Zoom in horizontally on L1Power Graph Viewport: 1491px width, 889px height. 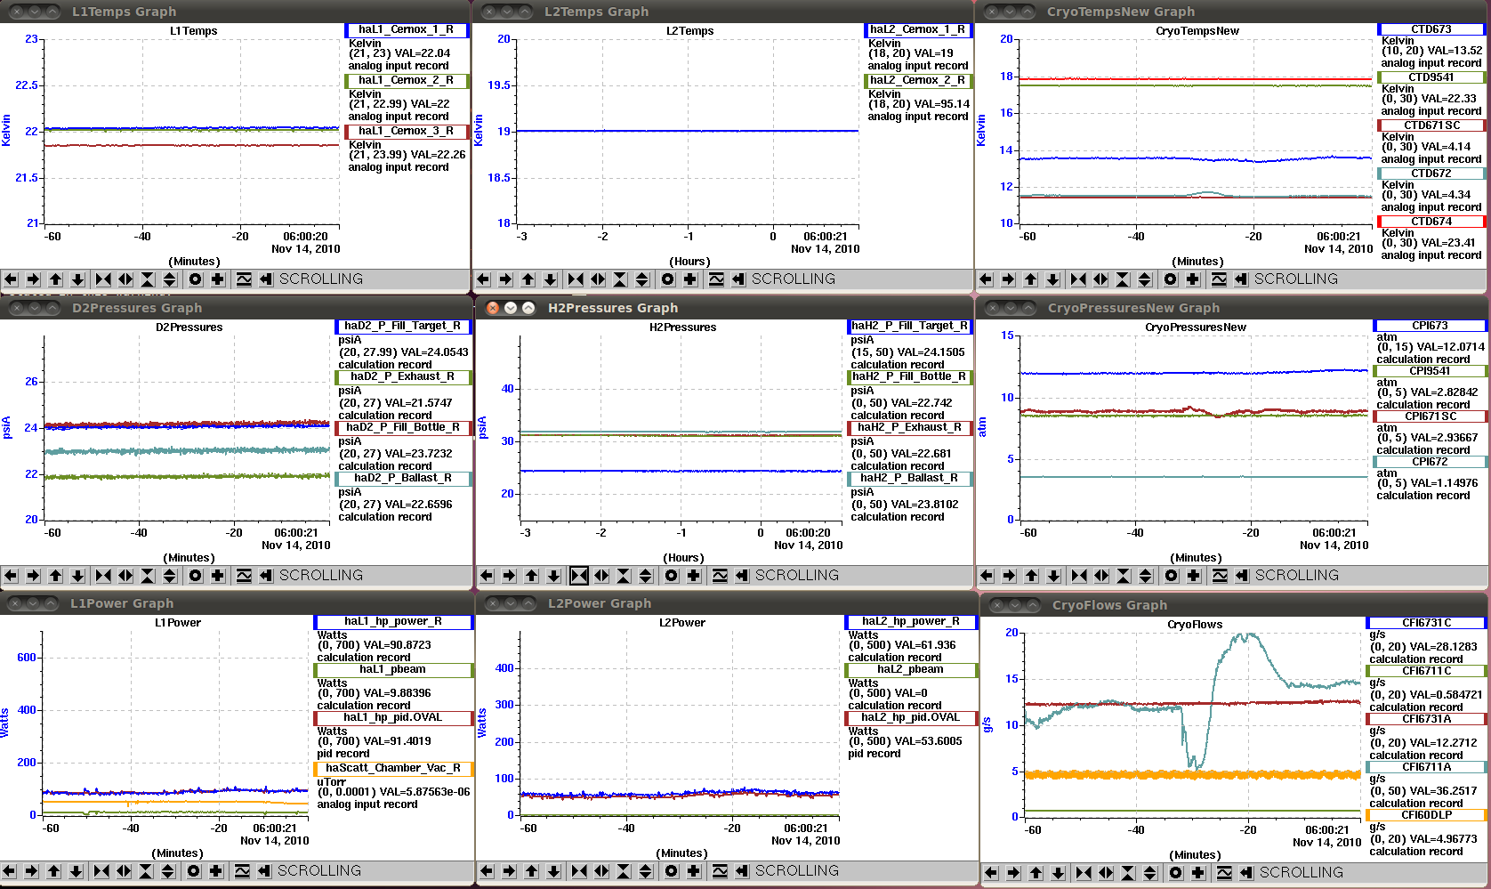coord(101,871)
